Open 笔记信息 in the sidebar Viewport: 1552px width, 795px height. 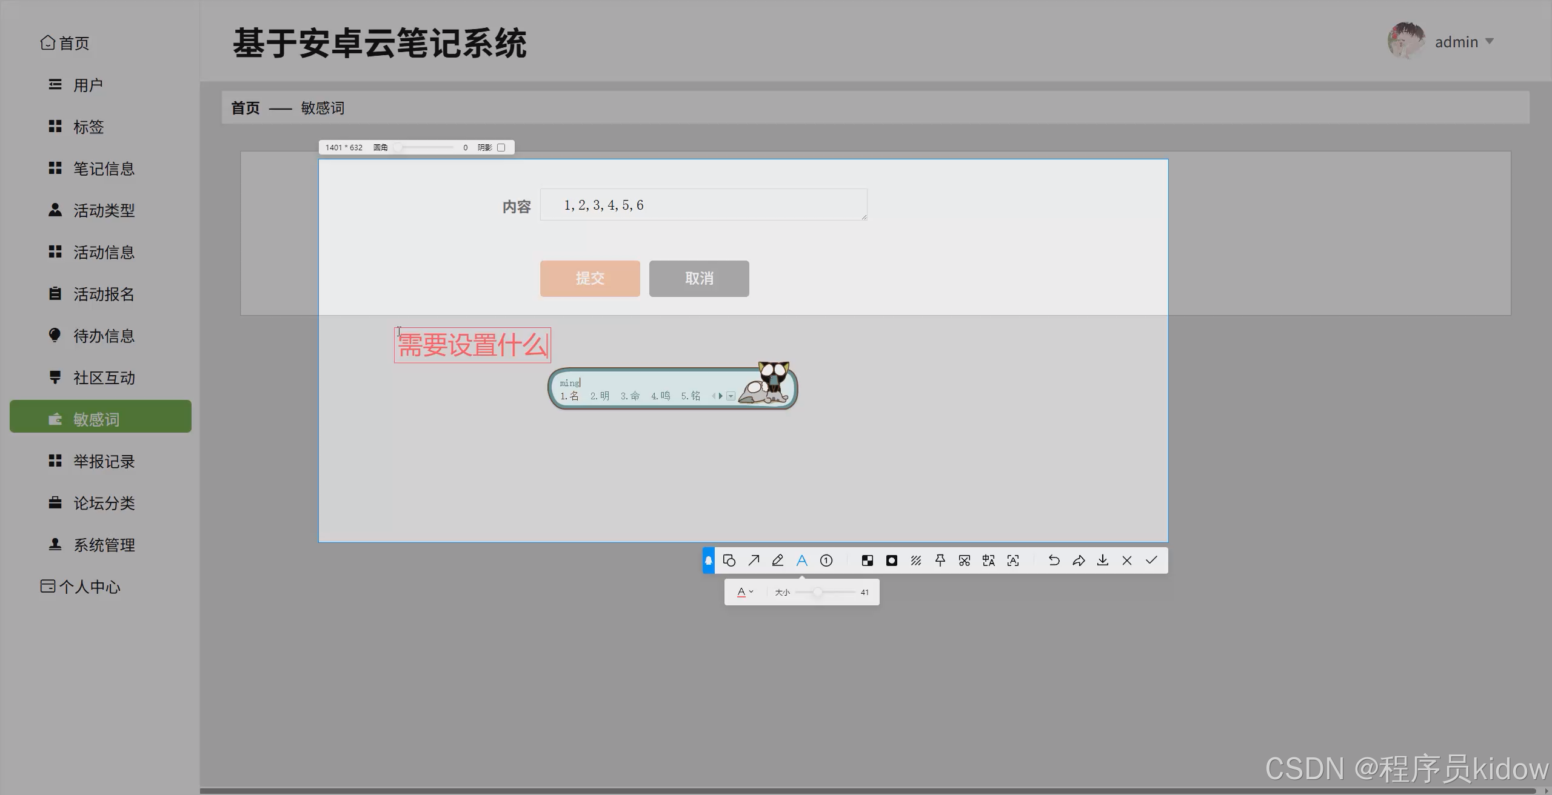(104, 168)
